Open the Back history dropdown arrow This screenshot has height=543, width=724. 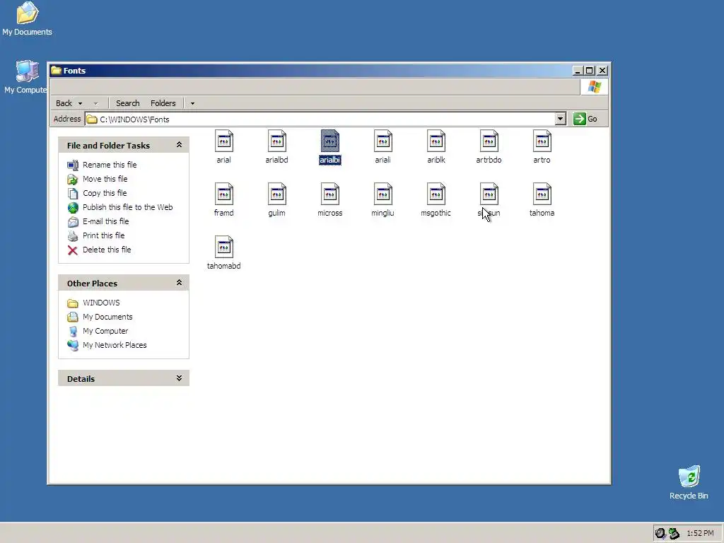click(81, 103)
